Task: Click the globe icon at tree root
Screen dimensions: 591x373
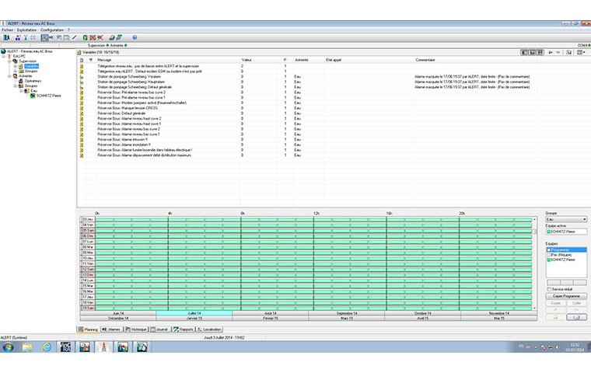Action: [3, 51]
